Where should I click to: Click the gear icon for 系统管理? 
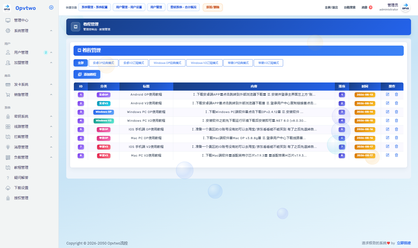click(x=8, y=30)
